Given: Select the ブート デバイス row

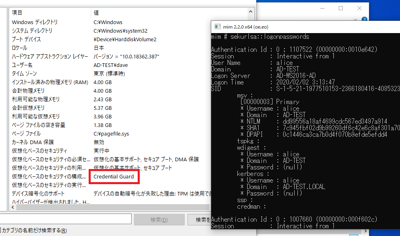Looking at the screenshot, I should 111,40.
